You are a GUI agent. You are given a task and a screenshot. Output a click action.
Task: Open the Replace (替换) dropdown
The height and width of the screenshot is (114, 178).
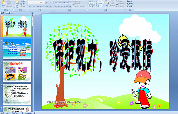[130, 4]
